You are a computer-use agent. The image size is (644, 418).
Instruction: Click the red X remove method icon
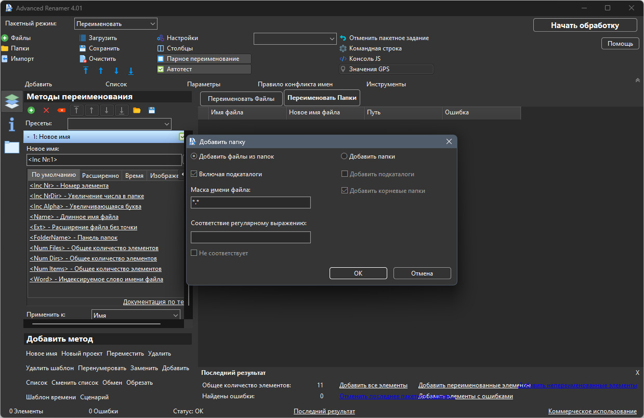click(46, 110)
